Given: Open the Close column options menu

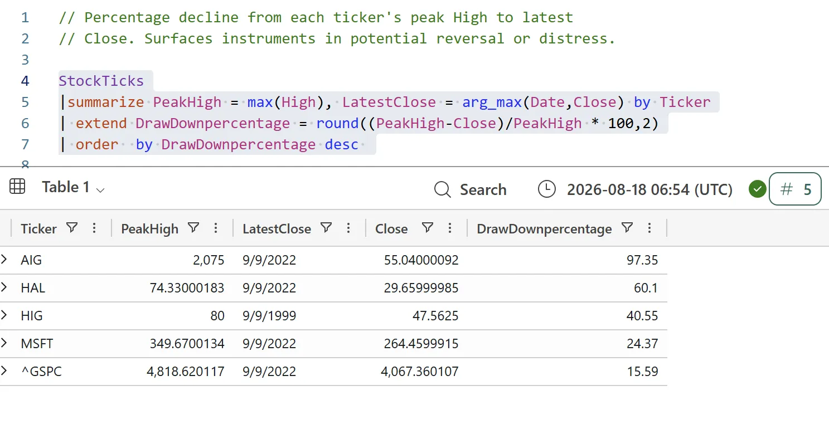Looking at the screenshot, I should (450, 228).
